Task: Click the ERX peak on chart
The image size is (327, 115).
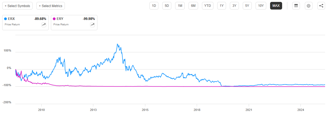Action: pyautogui.click(x=117, y=44)
